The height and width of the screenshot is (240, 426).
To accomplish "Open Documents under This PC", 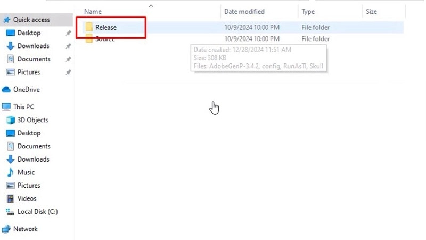I will coord(34,146).
